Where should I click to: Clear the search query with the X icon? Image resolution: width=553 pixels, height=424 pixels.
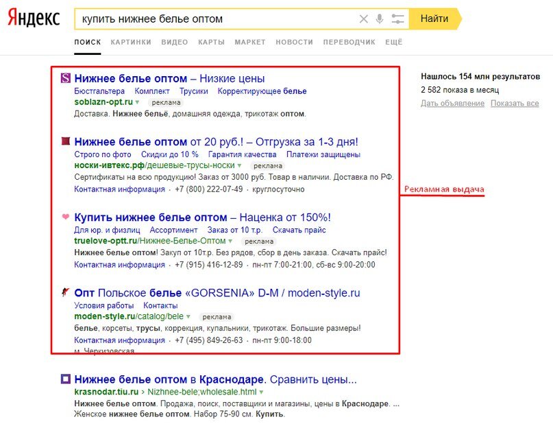(x=364, y=19)
